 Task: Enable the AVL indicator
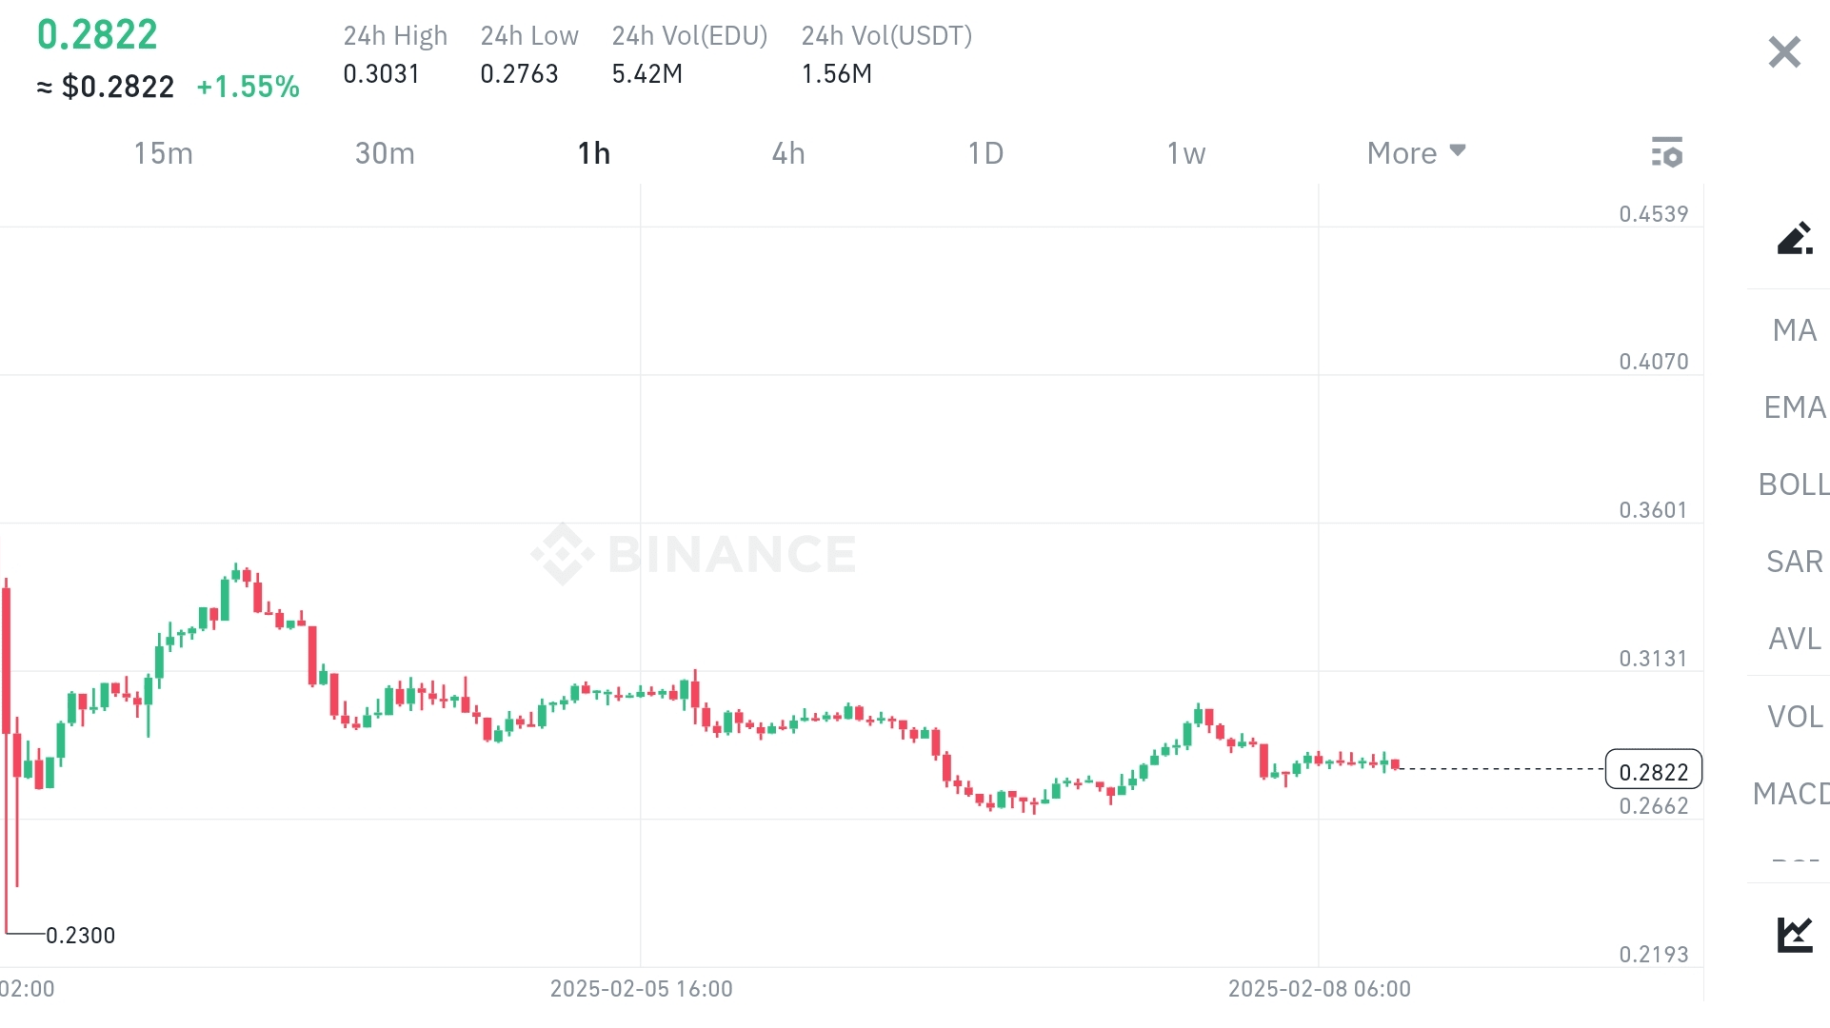1794,639
